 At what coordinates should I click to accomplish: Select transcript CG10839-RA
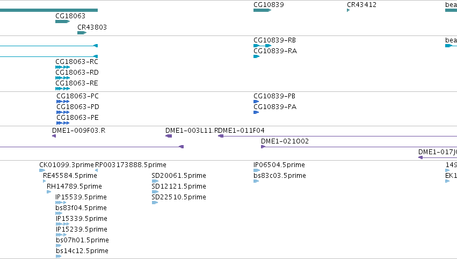click(275, 51)
